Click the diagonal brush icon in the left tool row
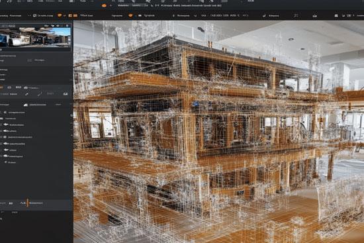The width and height of the screenshot is (364, 243). (40, 94)
